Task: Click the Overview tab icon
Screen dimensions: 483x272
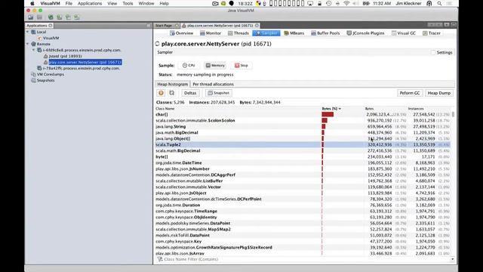Action: [172, 33]
